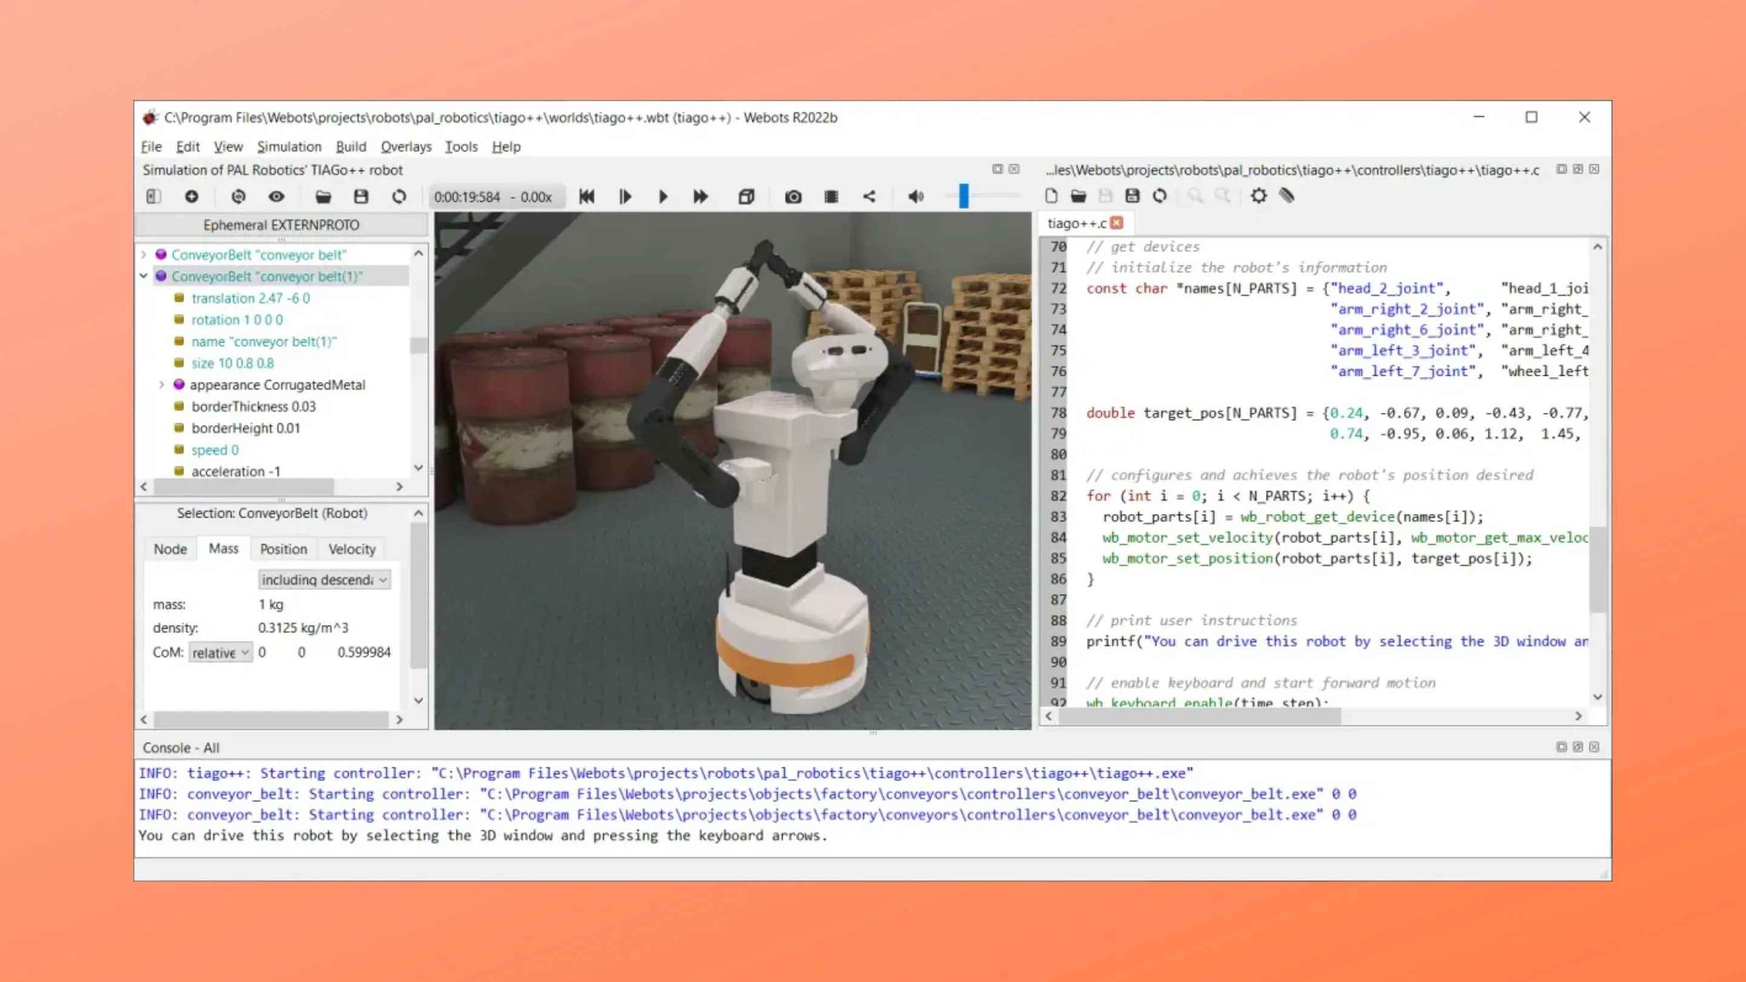Add a new node with plus icon
The height and width of the screenshot is (982, 1746).
192,196
